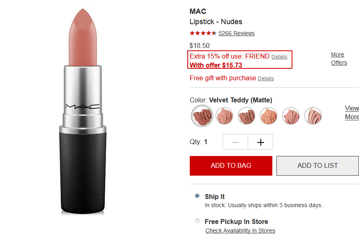Open Details for free gift with purchase
This screenshot has width=359, height=235.
266,79
